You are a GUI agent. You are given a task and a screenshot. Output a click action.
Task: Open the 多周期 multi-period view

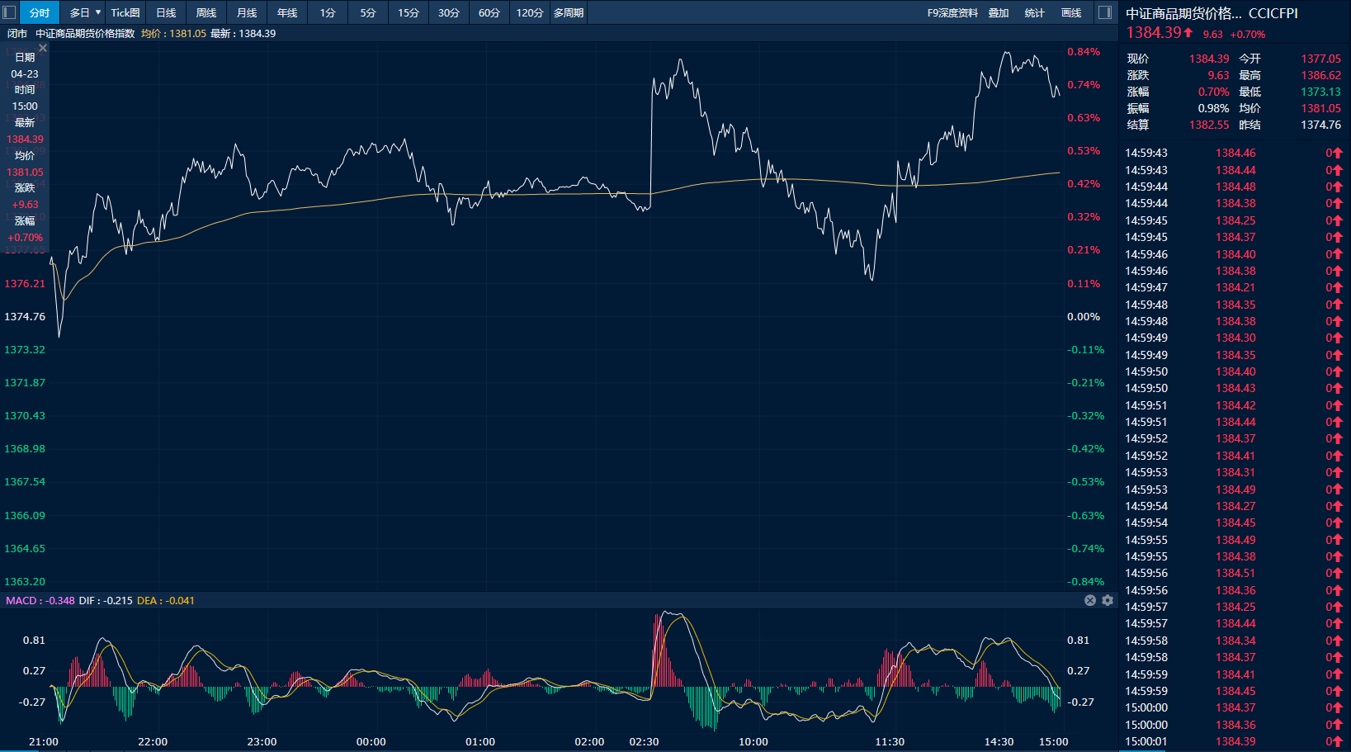coord(569,12)
